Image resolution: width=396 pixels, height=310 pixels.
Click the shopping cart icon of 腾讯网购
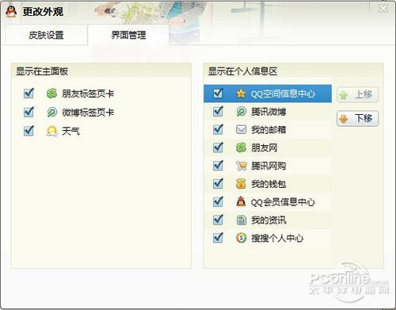point(241,166)
